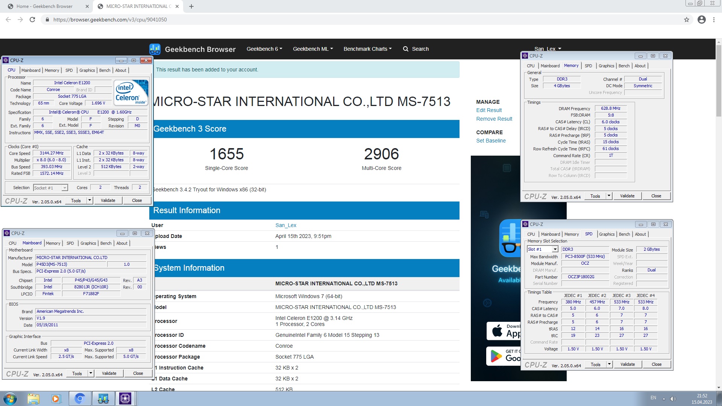Open Bench tab in CPU window

105,70
